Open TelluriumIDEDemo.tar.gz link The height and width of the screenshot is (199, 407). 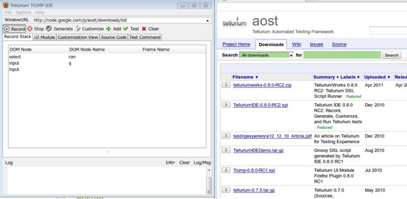258,150
